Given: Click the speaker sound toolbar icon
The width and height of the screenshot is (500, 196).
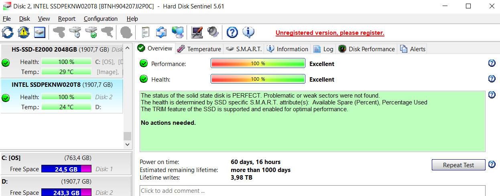Looking at the screenshot, I should pos(213,32).
